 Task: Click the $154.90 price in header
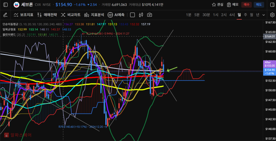[x=64, y=5]
